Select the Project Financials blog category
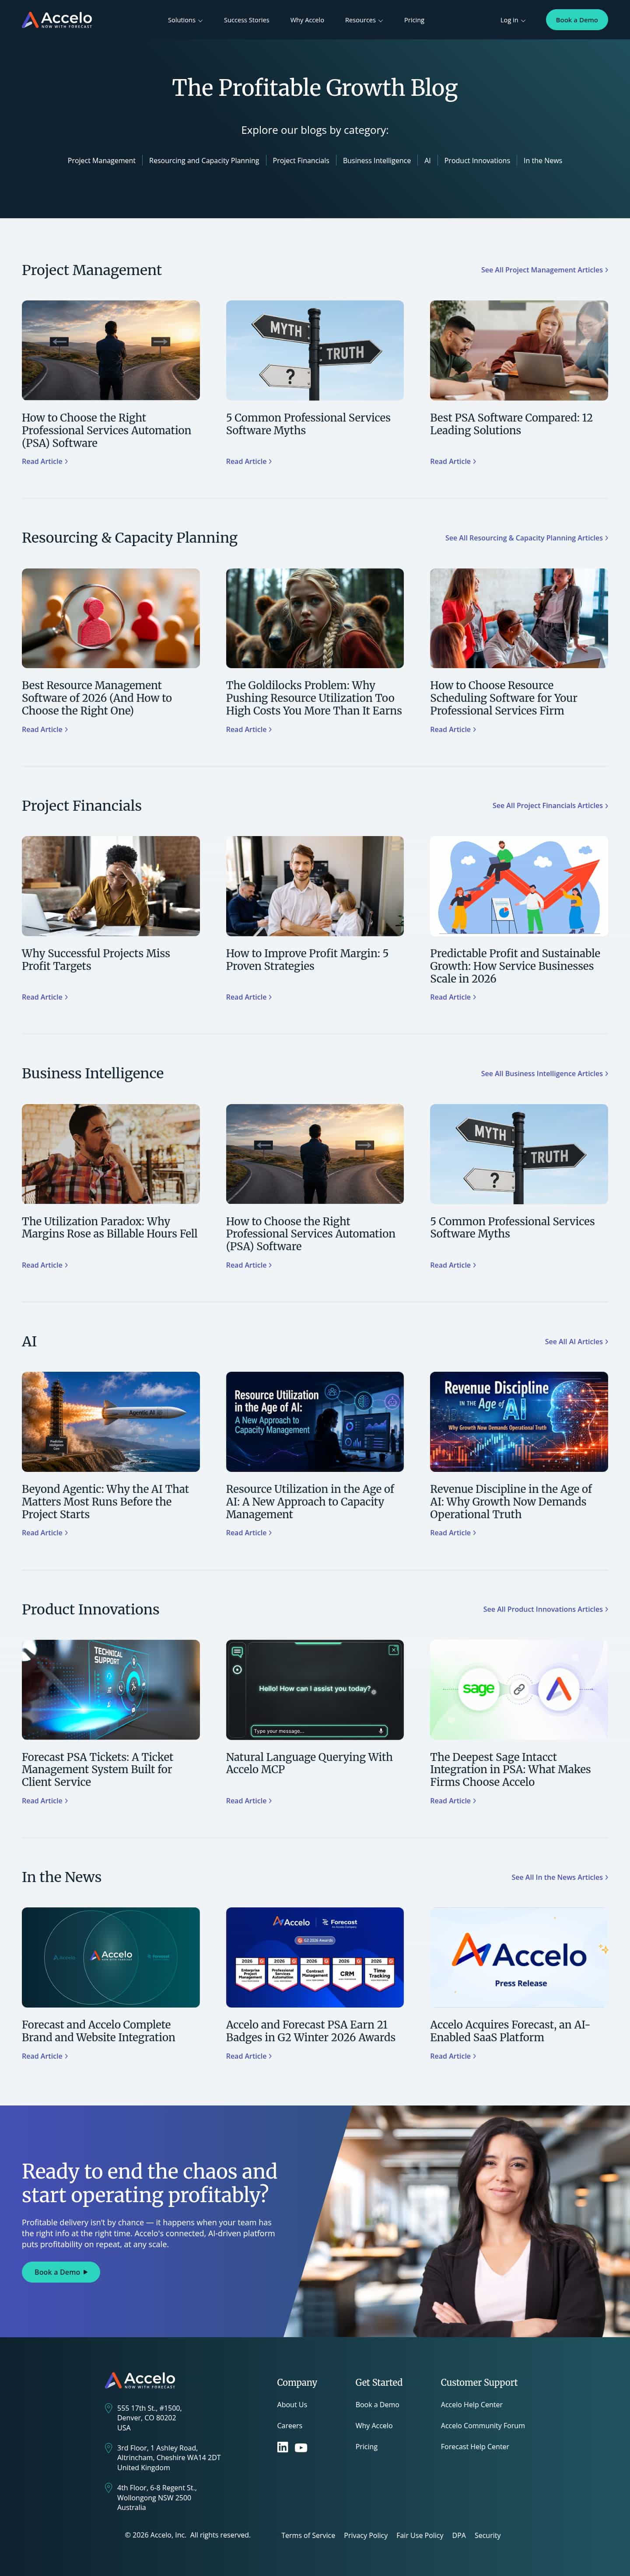 301,160
